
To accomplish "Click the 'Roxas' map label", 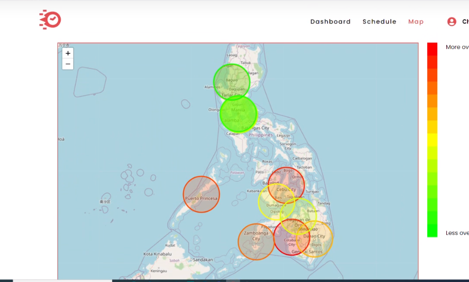I will coord(267,162).
